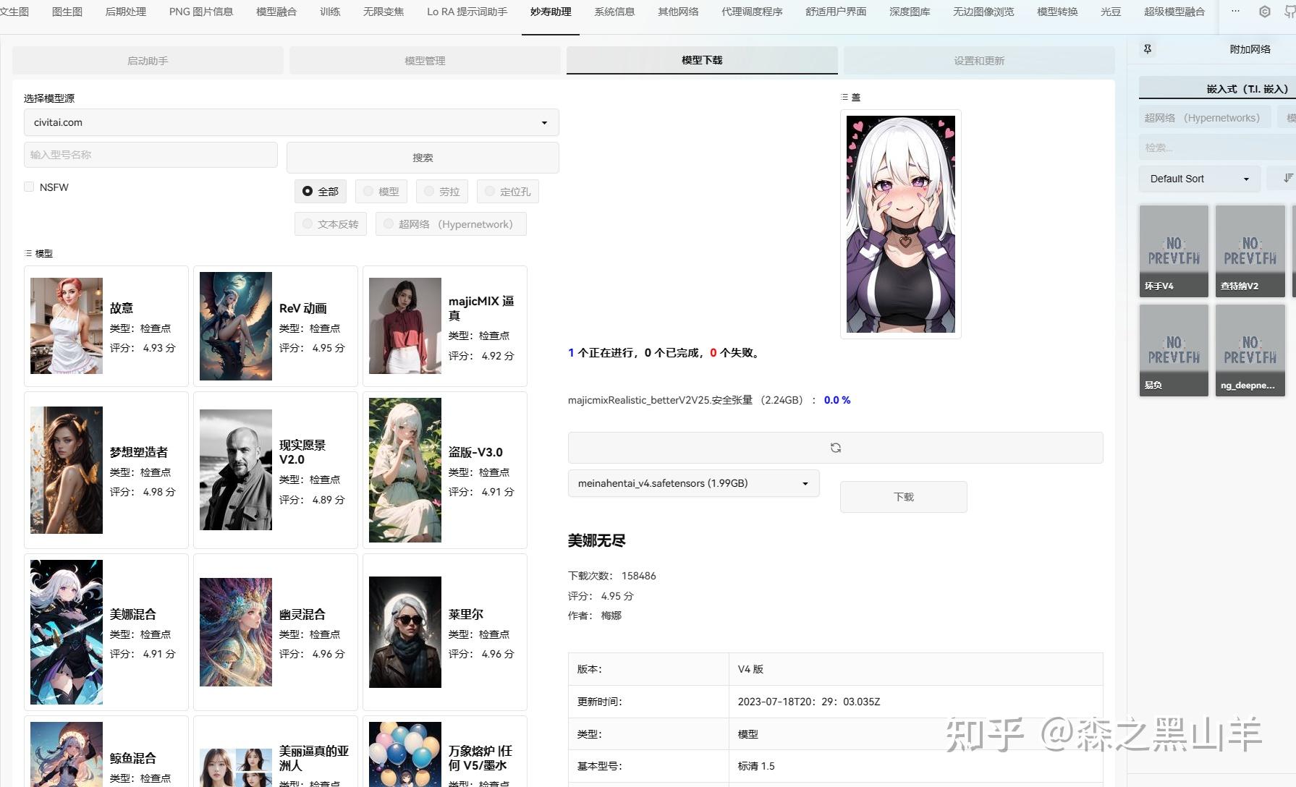
Task: Click the 美娜无尽 model title
Action: pyautogui.click(x=597, y=540)
